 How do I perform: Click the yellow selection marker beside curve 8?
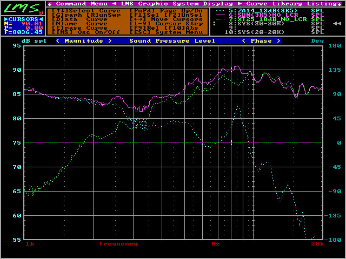tap(214, 23)
